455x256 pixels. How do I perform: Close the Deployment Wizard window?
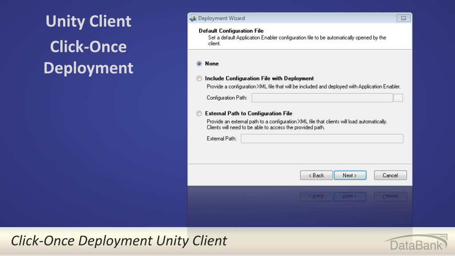click(x=403, y=18)
